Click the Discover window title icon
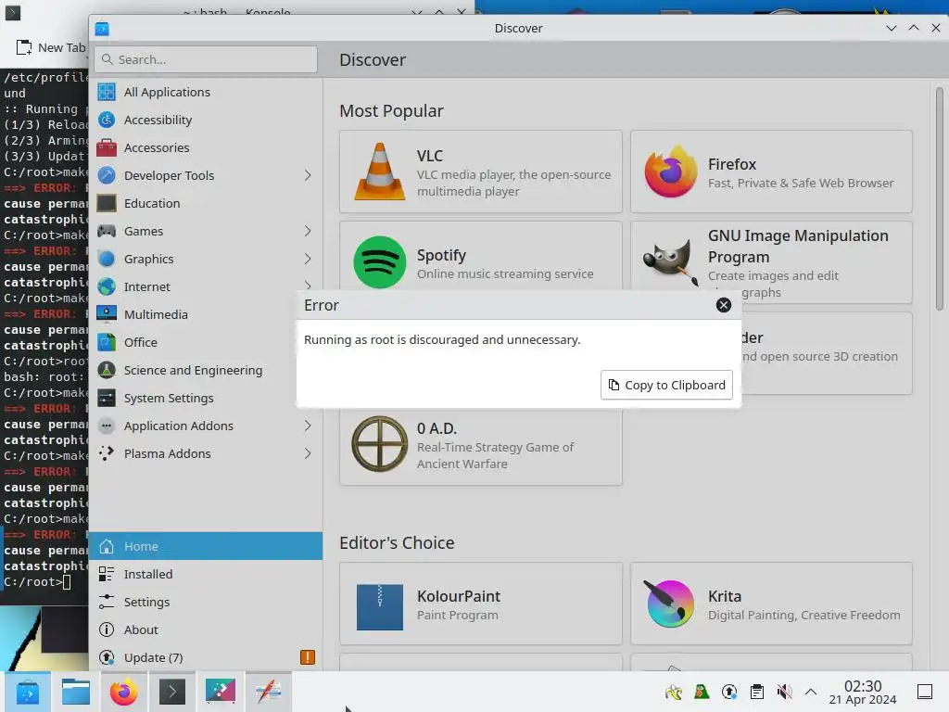This screenshot has height=712, width=949. (x=102, y=29)
